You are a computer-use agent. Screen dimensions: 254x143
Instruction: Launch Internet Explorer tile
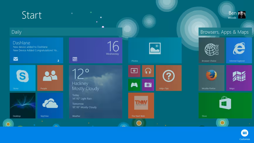239,50
